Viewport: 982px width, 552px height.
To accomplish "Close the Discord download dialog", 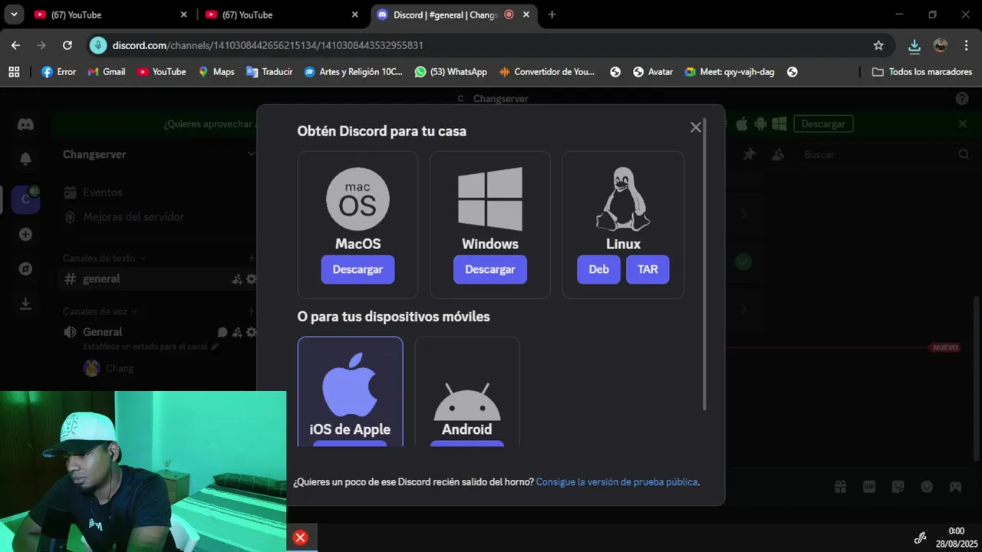I will coord(695,127).
